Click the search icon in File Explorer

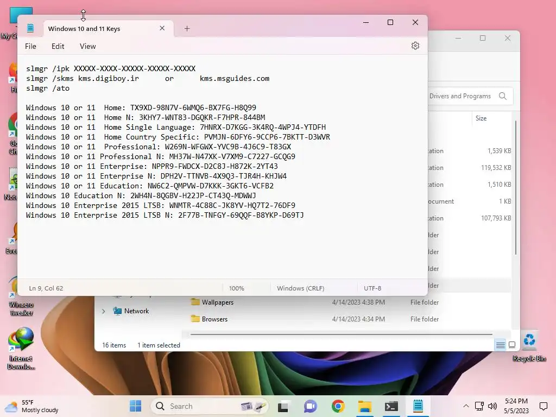pos(502,96)
